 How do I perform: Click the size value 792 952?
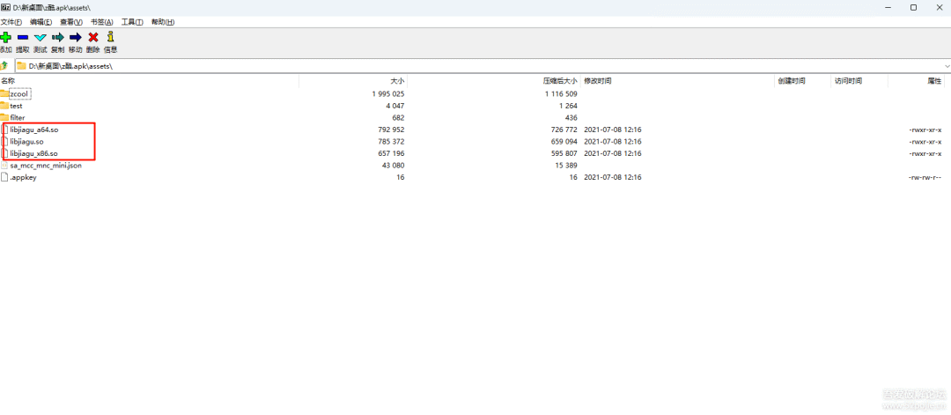coord(391,130)
